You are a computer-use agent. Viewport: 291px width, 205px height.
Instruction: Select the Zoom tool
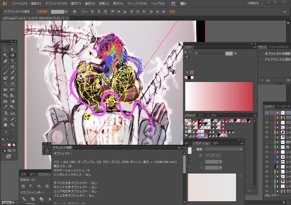point(12,125)
